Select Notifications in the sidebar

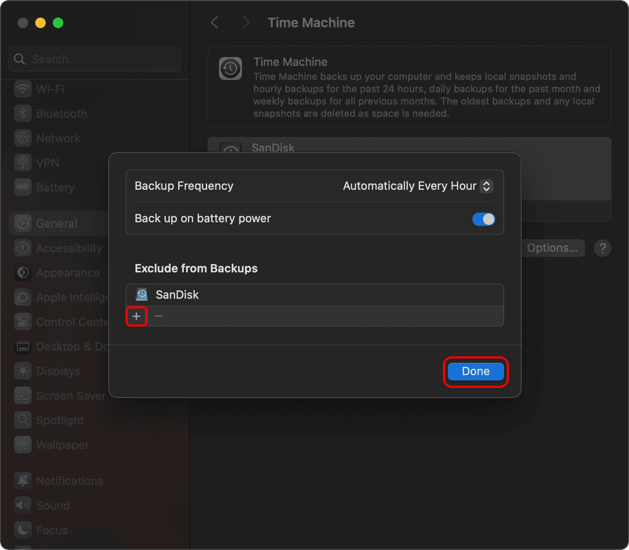69,481
